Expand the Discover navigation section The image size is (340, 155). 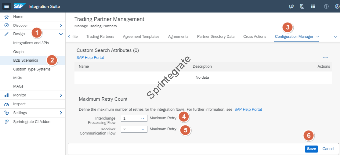tap(61, 25)
